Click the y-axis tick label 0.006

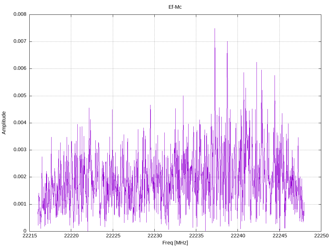[x=20, y=68]
